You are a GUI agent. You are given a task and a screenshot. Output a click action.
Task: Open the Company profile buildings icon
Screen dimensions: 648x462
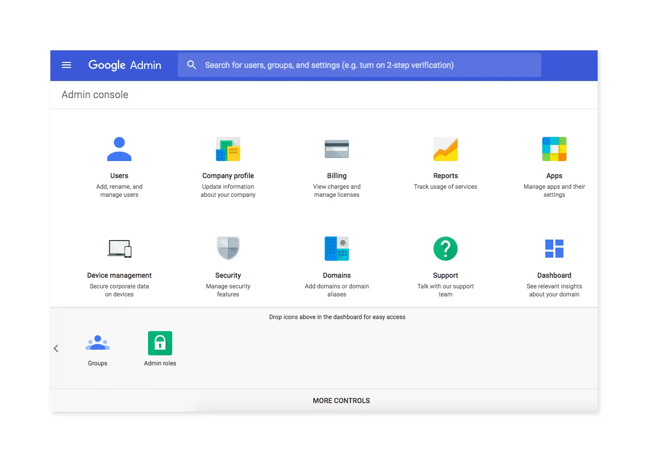click(x=228, y=149)
